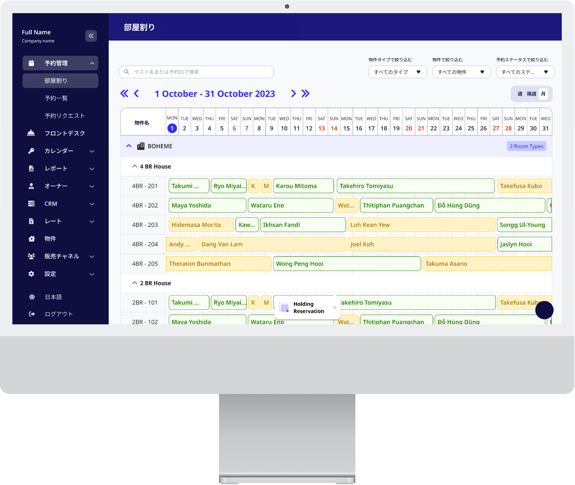Click the 2 Room Types badge
The height and width of the screenshot is (485, 575).
click(526, 146)
